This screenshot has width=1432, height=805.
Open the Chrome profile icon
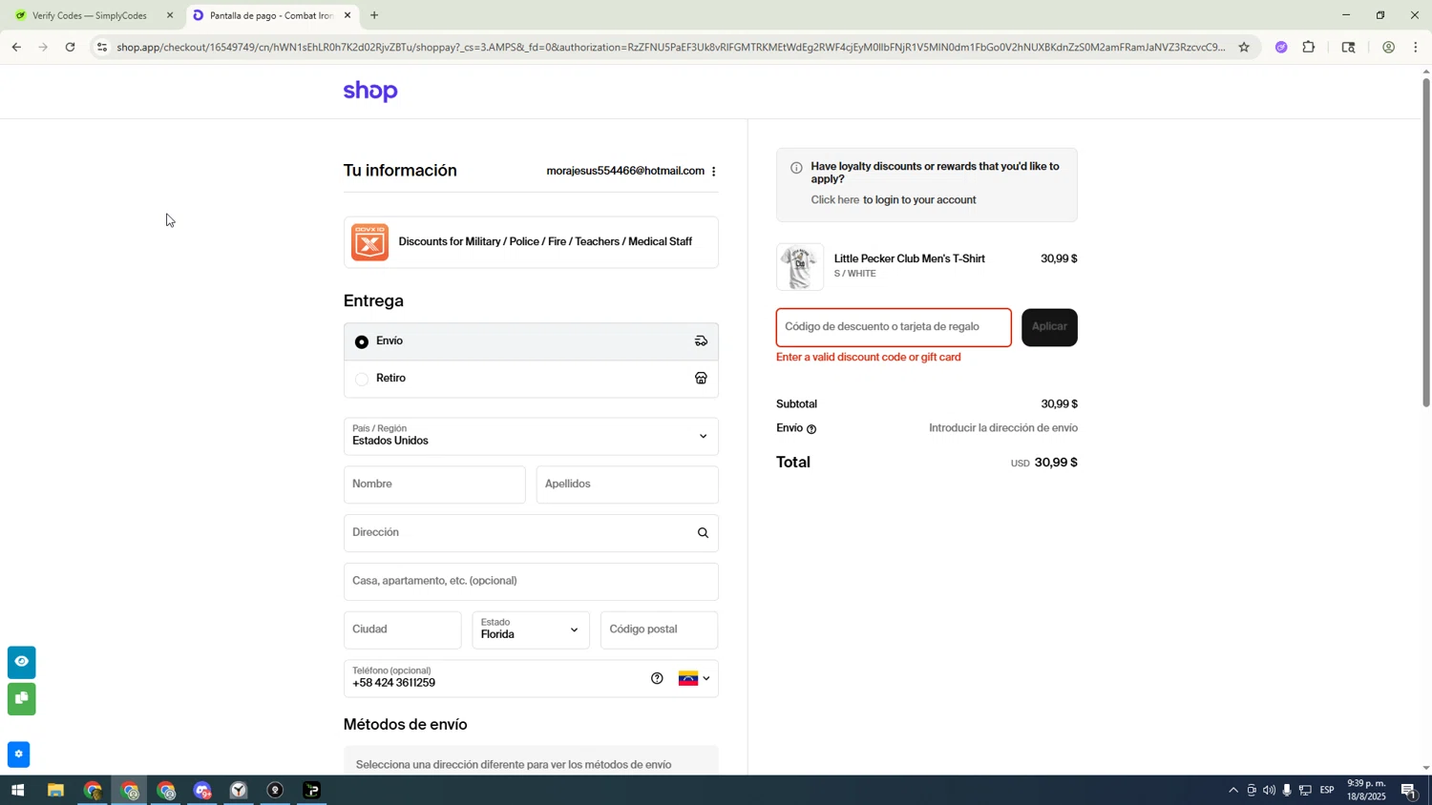pos(1388,47)
